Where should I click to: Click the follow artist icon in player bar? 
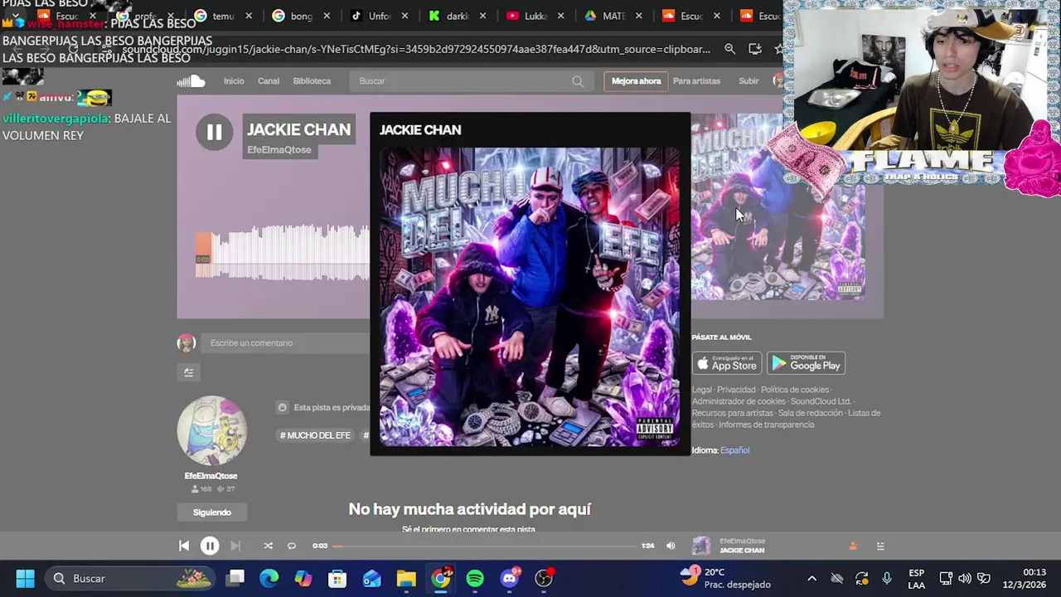(853, 546)
